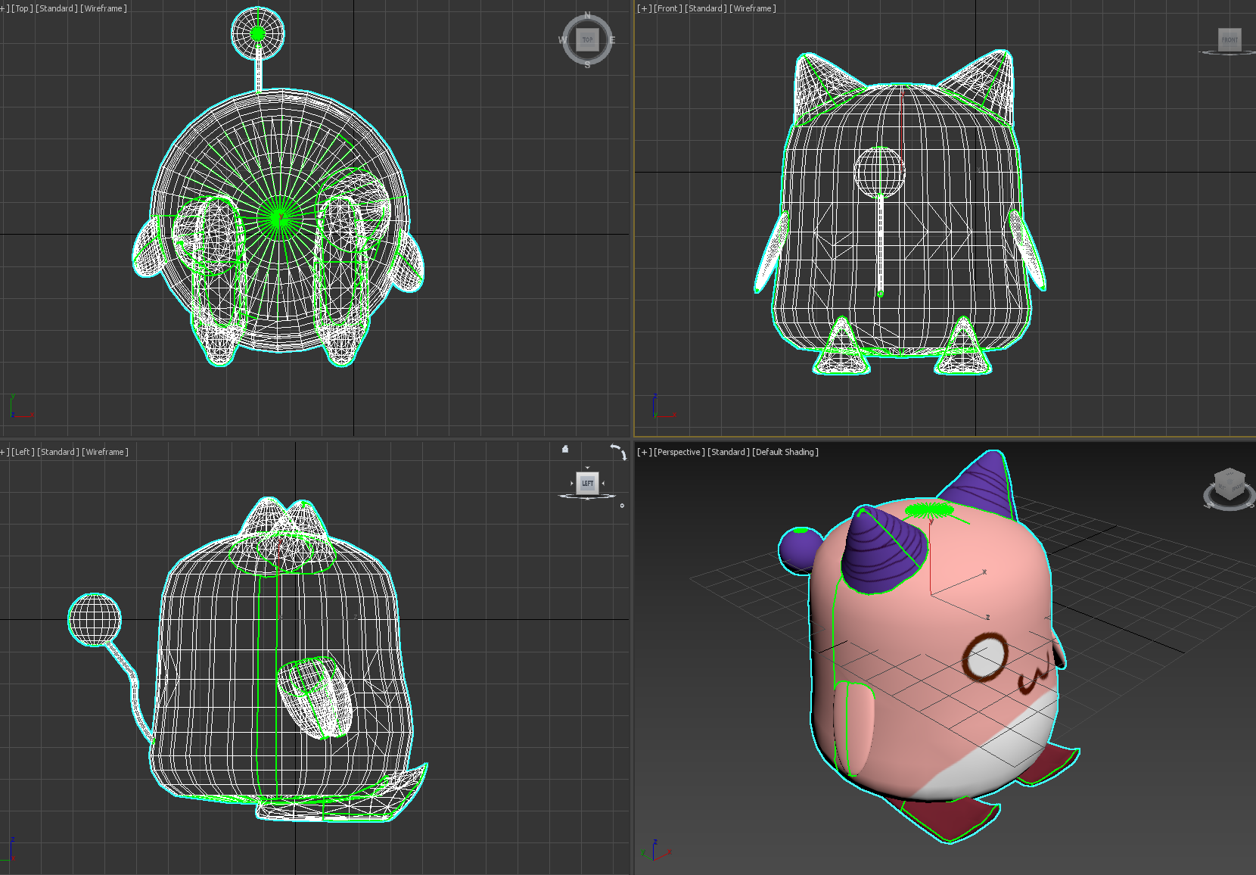Open the [Standard] menu in the Left viewport

click(x=58, y=452)
